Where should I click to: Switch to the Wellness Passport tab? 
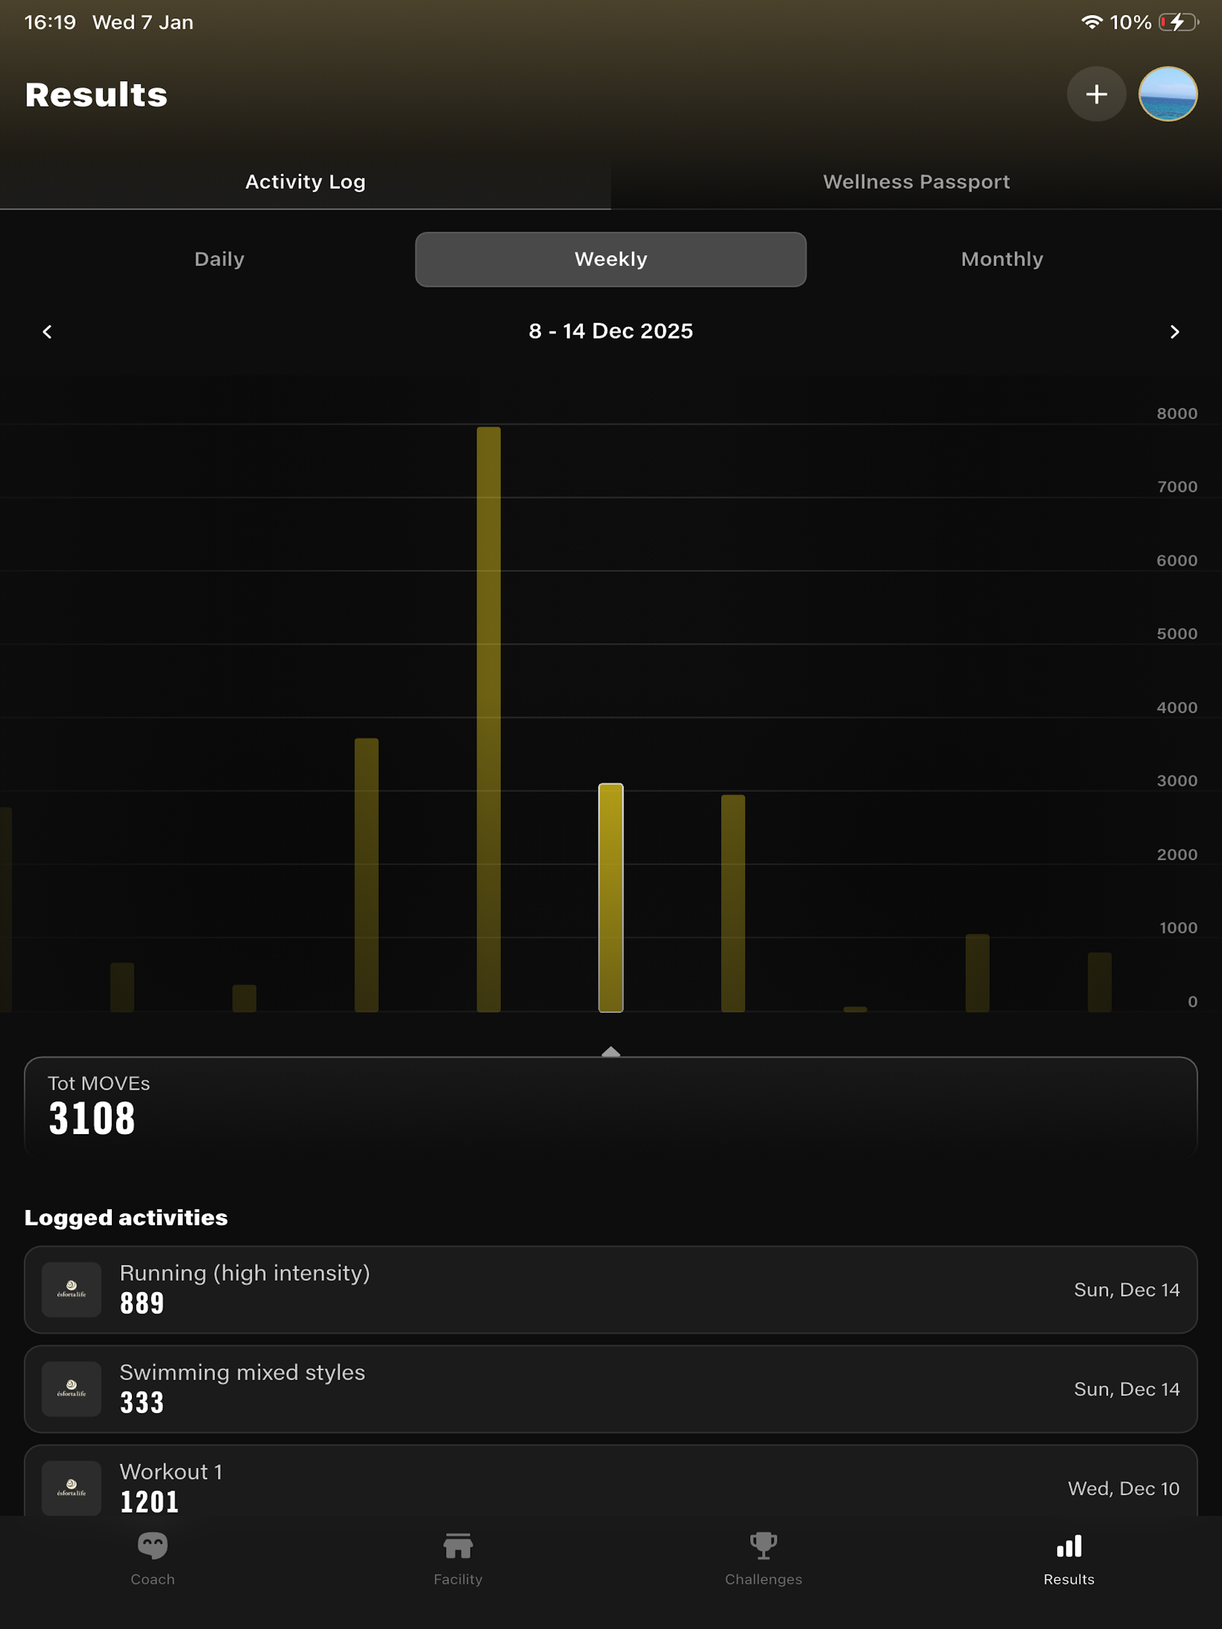(917, 182)
